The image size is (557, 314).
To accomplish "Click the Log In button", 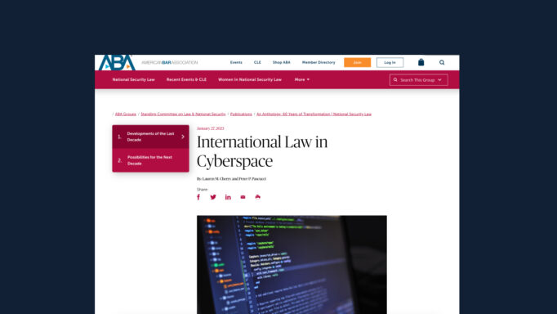I will point(390,63).
